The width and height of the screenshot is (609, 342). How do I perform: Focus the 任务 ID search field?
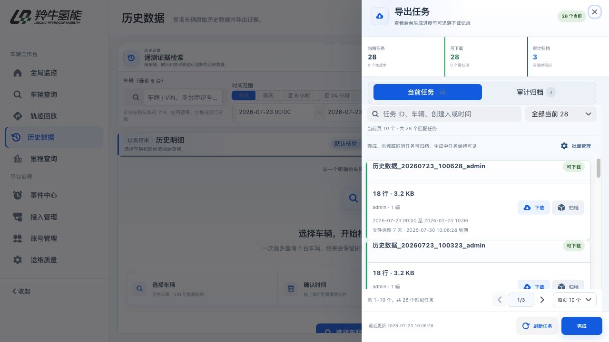point(444,114)
